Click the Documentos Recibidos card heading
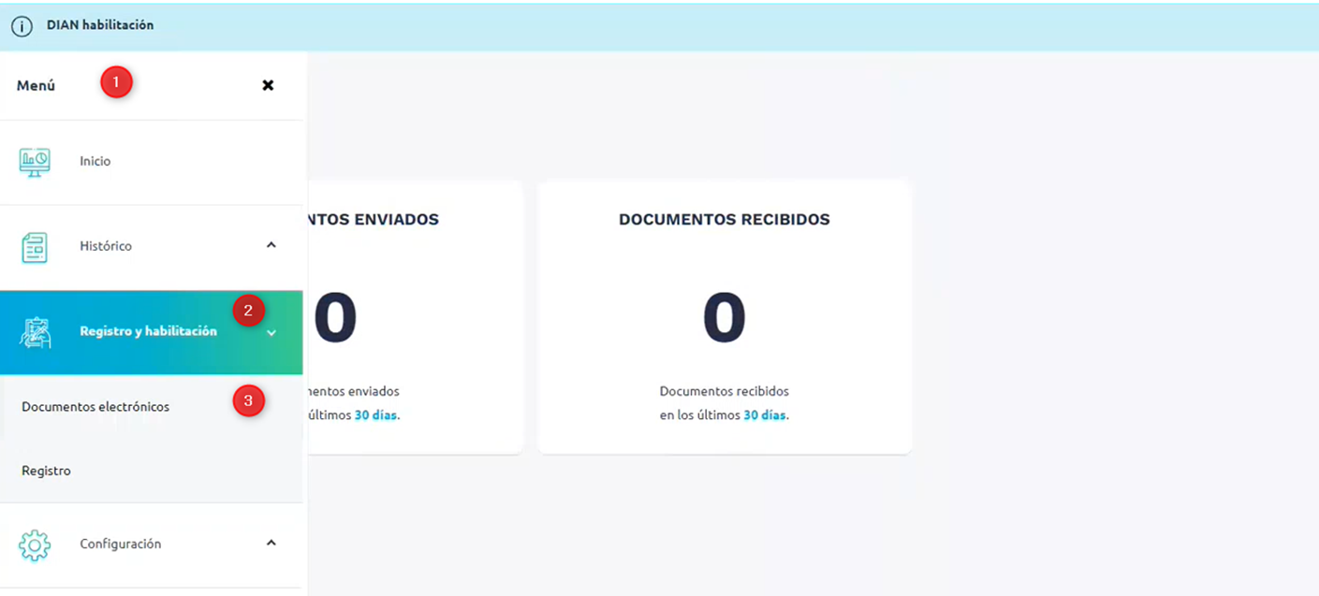The image size is (1319, 596). coord(724,220)
